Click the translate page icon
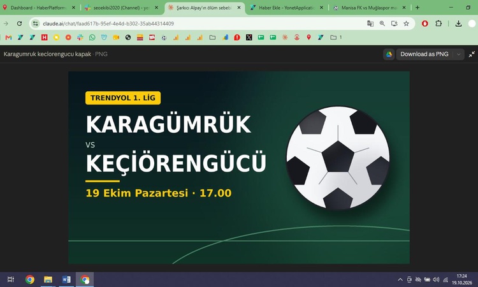This screenshot has height=287, width=478. click(370, 24)
